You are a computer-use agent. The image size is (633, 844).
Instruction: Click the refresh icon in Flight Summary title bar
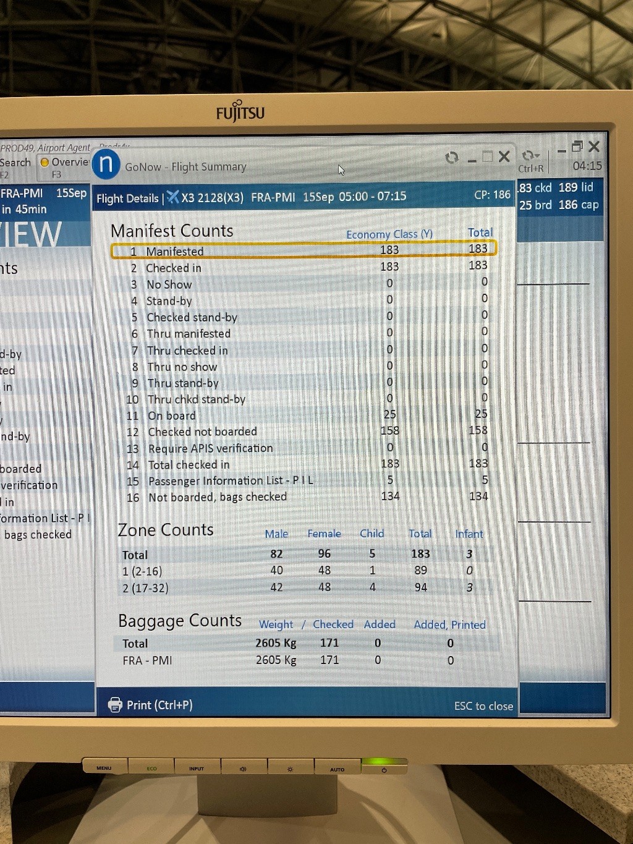click(x=452, y=158)
